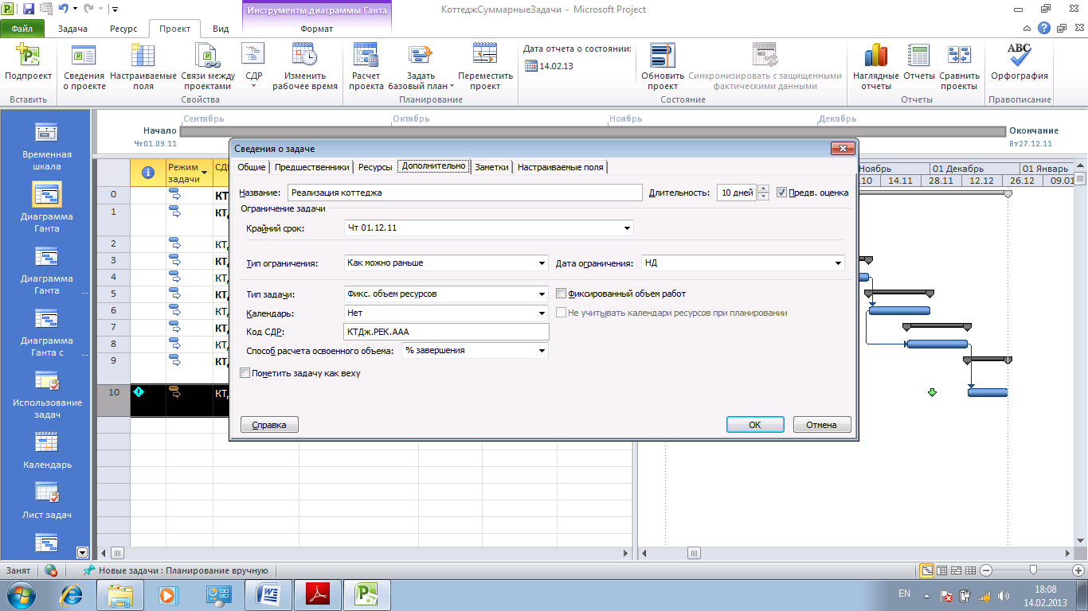
Task: Click Код СДР input field
Action: click(446, 332)
